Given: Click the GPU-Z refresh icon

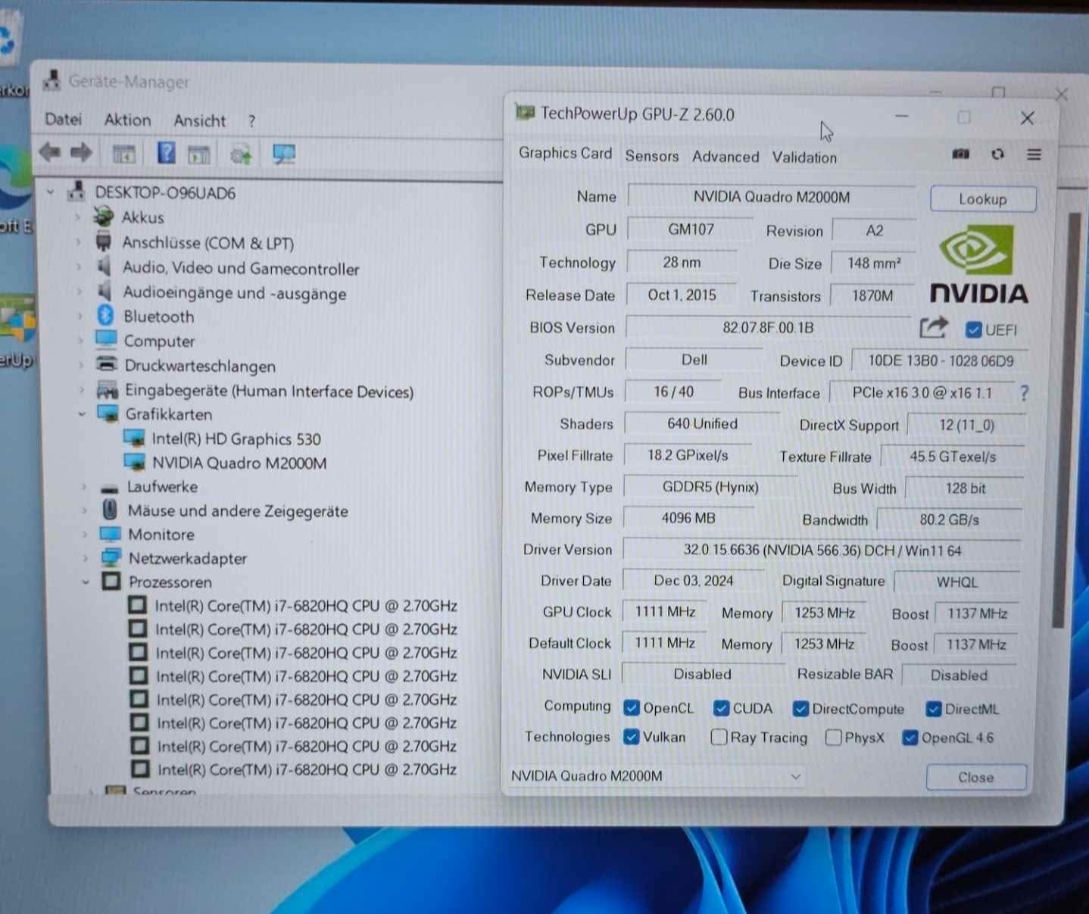Looking at the screenshot, I should coord(997,154).
